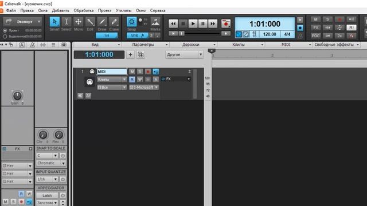The height and width of the screenshot is (206, 367).
Task: Open the Marks module icon
Action: click(x=155, y=22)
